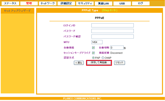Click the 保存して再起動 button
Screen dimensions: 165x101
coord(99,63)
